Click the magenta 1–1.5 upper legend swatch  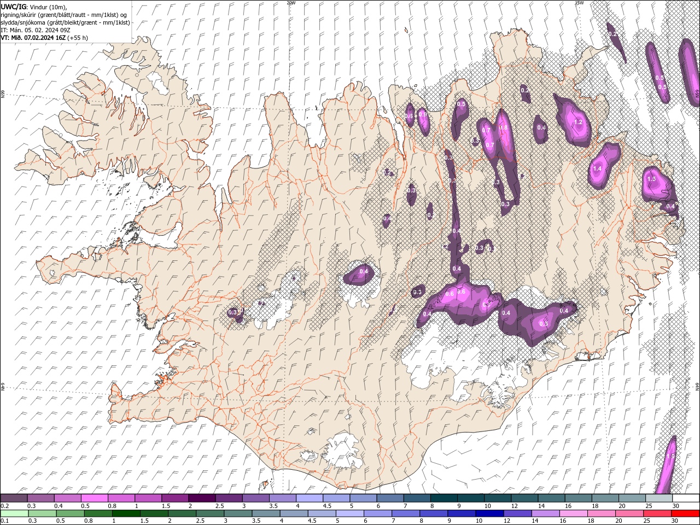point(148,498)
